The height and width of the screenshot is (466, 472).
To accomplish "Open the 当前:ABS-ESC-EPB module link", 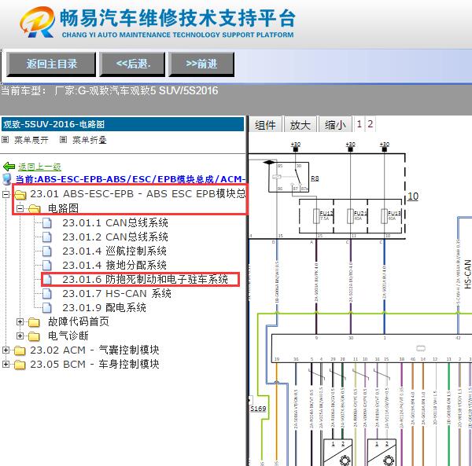I will click(131, 179).
